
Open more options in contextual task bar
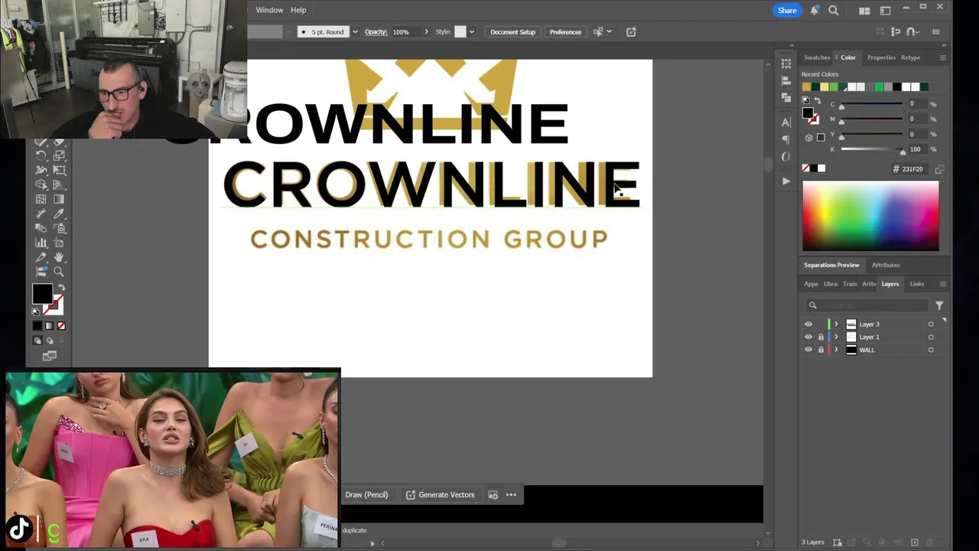pos(511,495)
